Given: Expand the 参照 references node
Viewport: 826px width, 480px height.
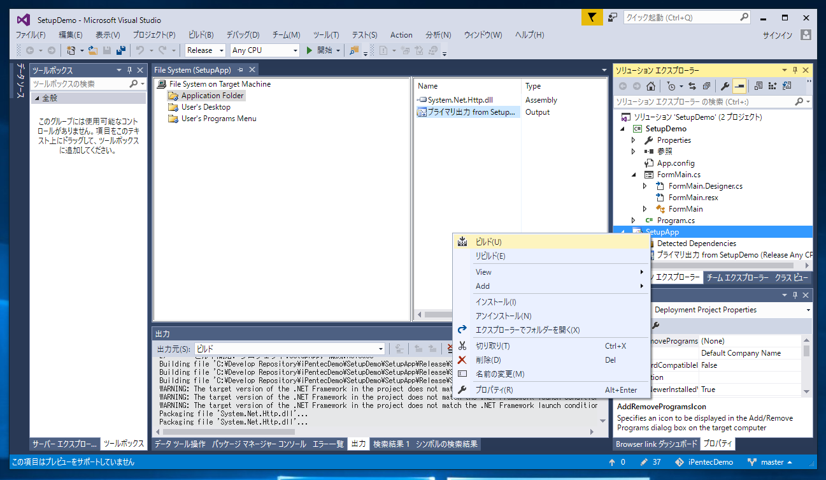Looking at the screenshot, I should (x=633, y=152).
